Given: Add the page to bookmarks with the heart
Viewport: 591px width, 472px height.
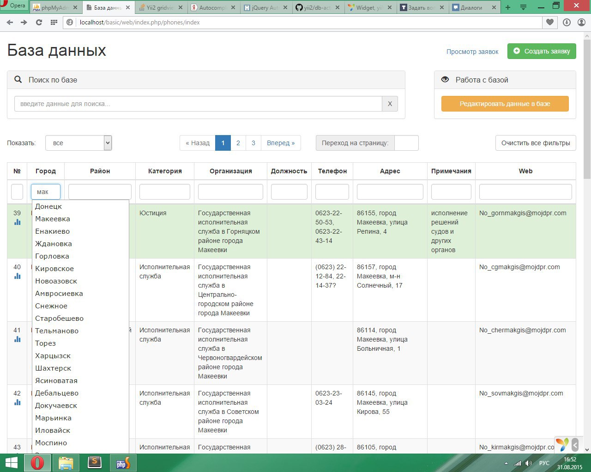Looking at the screenshot, I should click(x=550, y=22).
